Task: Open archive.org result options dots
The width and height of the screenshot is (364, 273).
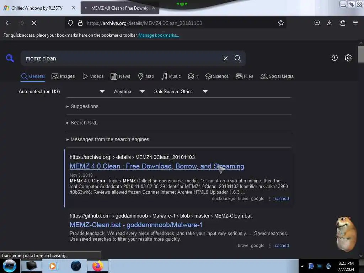Action: 269,199
